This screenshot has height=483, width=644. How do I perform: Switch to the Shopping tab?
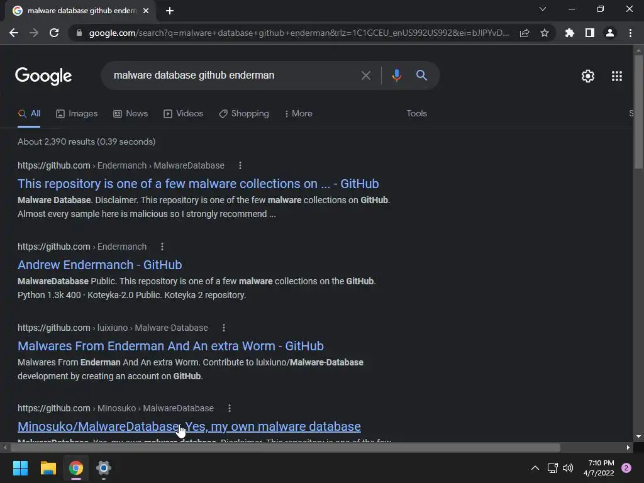point(244,114)
